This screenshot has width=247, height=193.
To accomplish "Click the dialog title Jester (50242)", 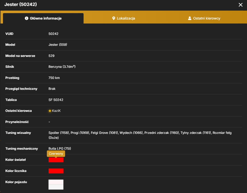I will pyautogui.click(x=21, y=4).
